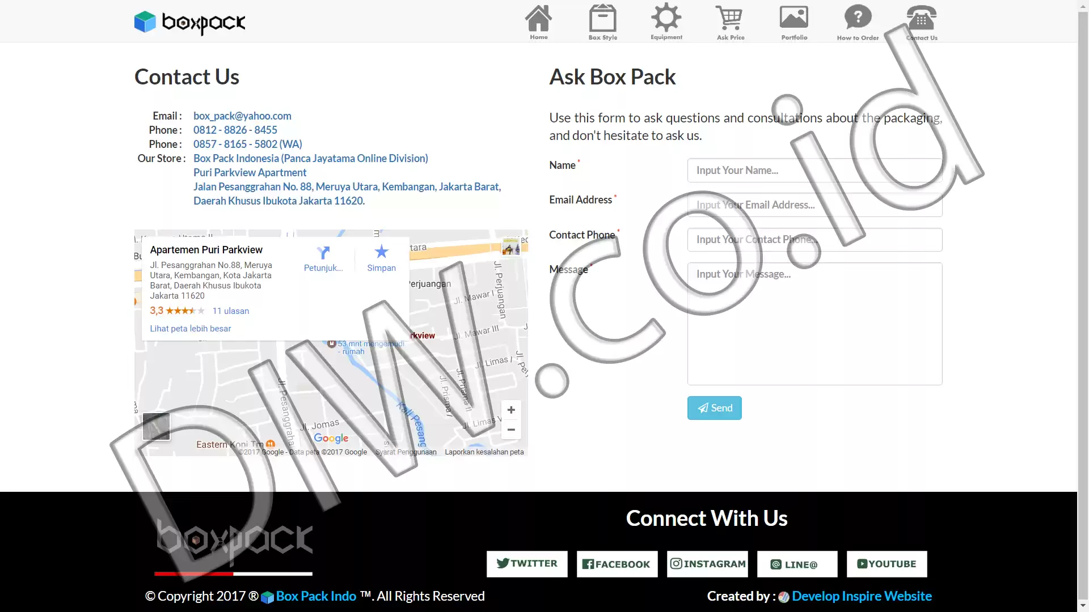This screenshot has height=612, width=1089.
Task: Open the LINE@ social button
Action: click(797, 564)
